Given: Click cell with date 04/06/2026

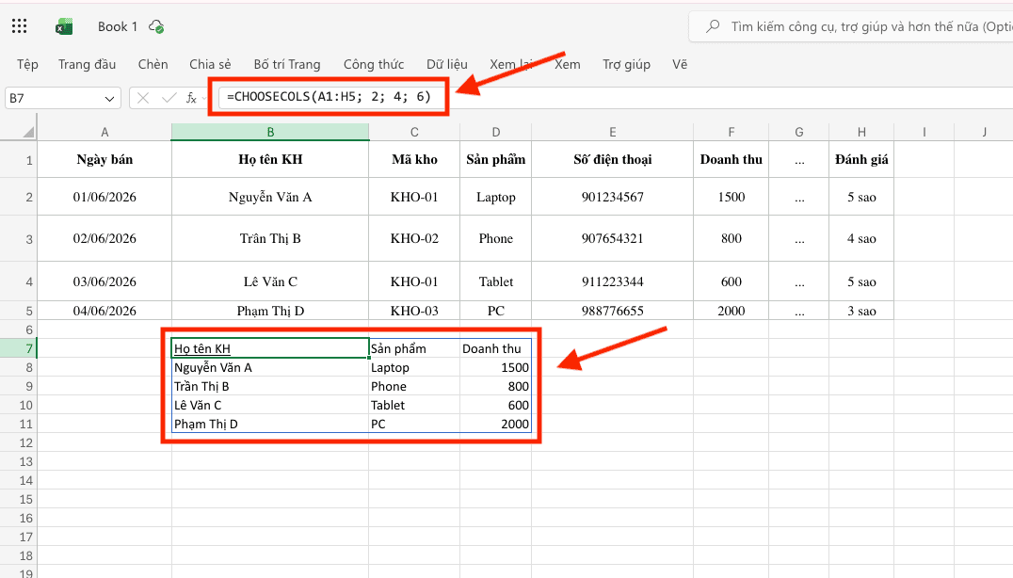Looking at the screenshot, I should [x=105, y=311].
